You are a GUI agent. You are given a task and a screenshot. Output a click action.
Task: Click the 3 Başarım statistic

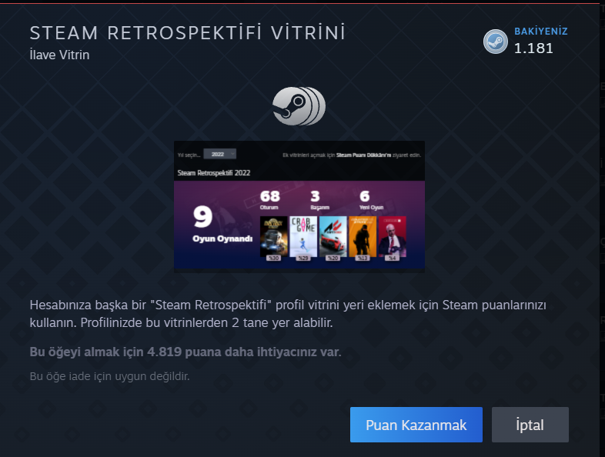click(319, 200)
